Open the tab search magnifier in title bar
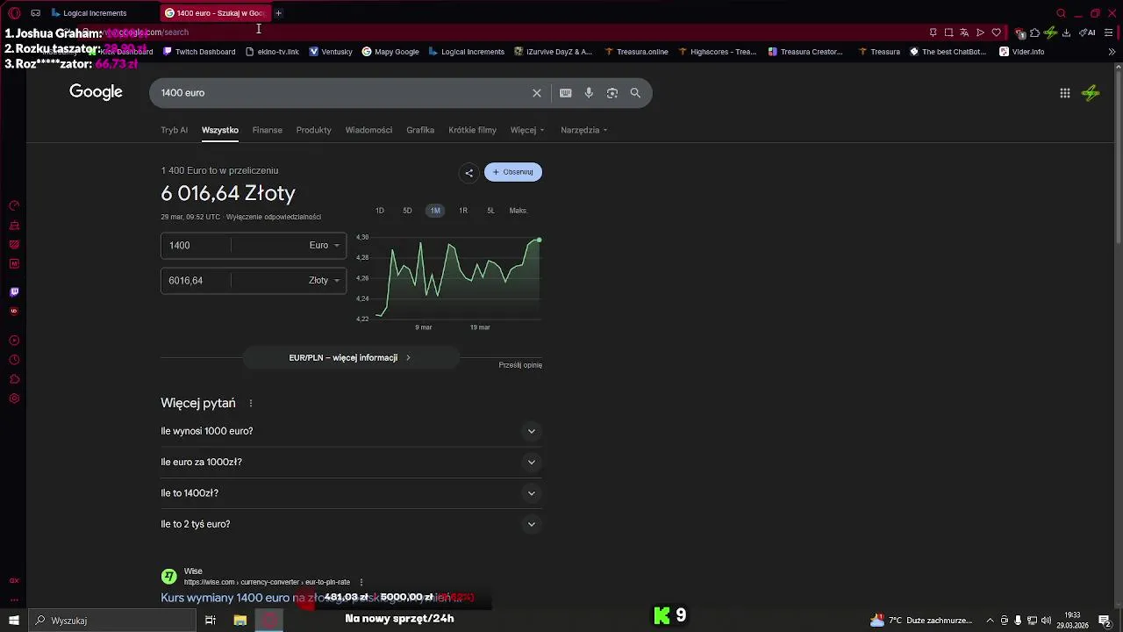Viewport: 1123px width, 632px height. [x=1061, y=13]
